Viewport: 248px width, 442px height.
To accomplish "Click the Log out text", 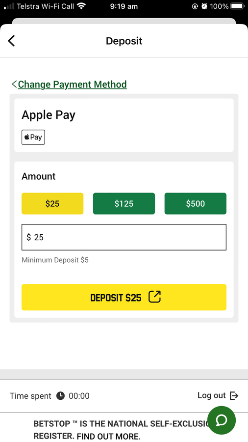I will 211,395.
